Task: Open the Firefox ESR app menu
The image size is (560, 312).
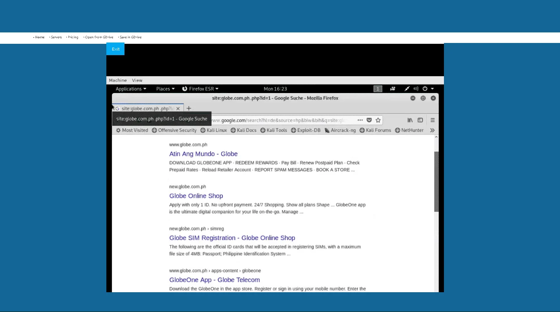Action: click(200, 89)
